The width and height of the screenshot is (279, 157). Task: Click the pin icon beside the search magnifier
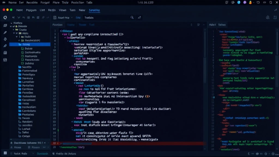tap(139, 17)
